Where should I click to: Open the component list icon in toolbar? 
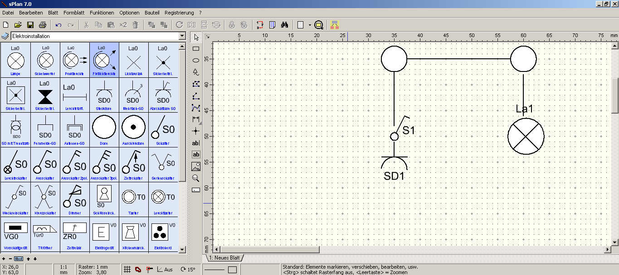(273, 25)
